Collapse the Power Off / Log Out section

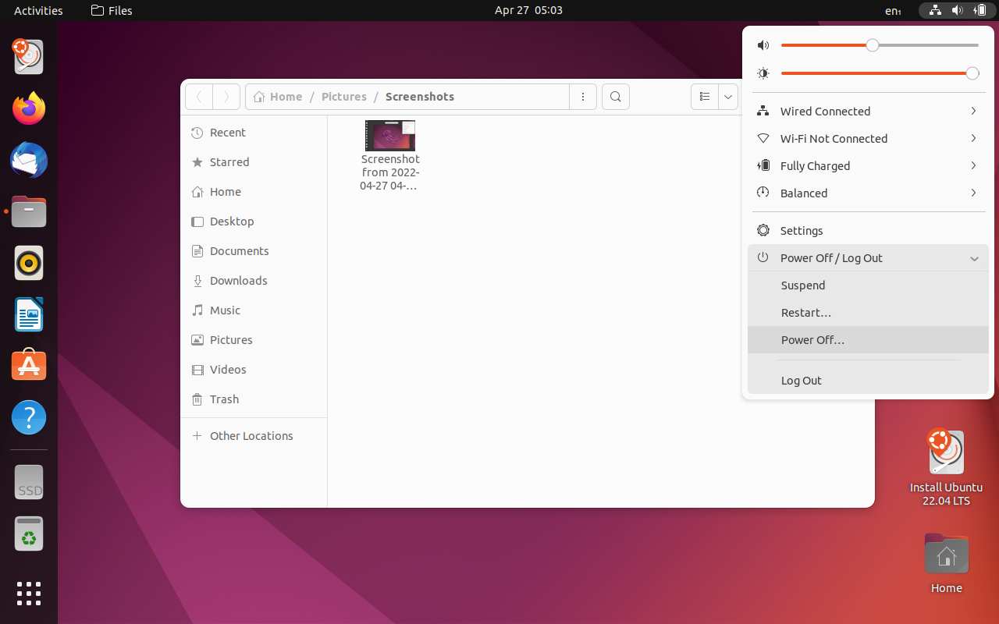868,258
